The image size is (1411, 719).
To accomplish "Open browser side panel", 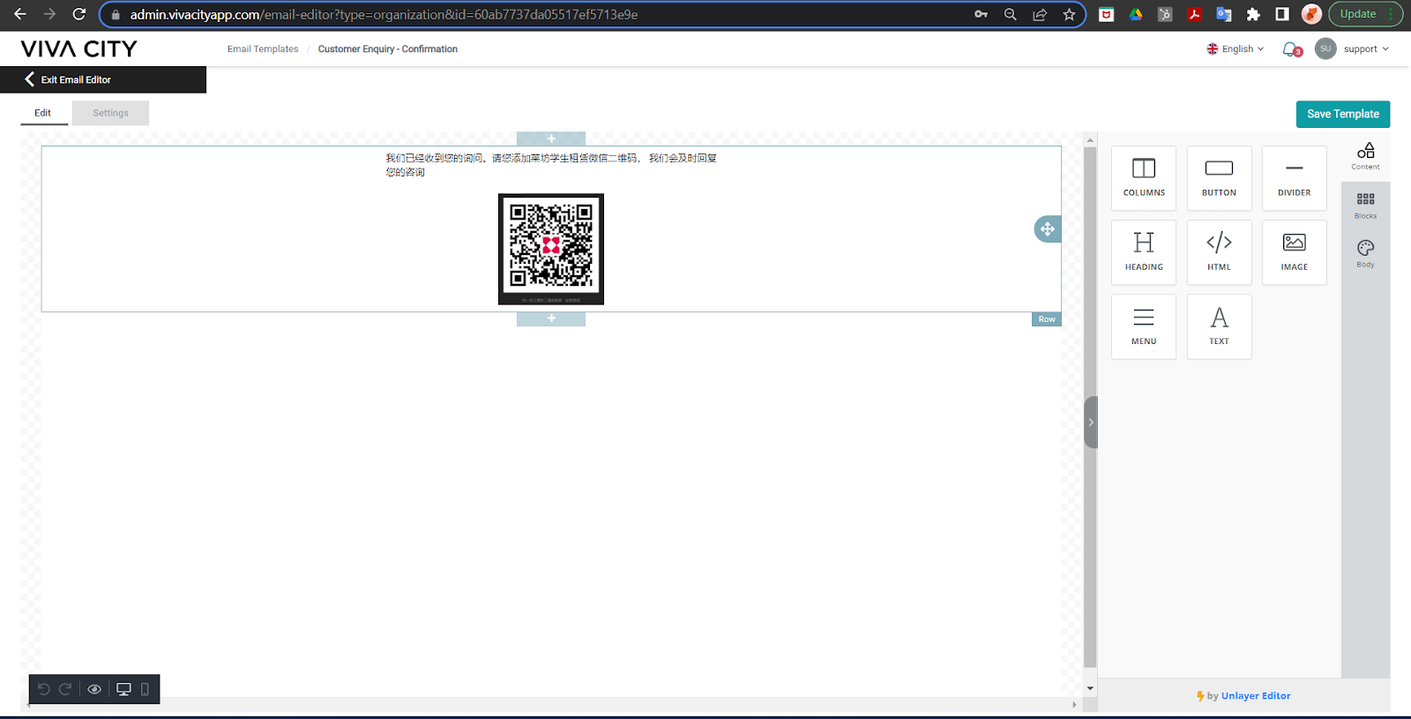I will (x=1282, y=14).
